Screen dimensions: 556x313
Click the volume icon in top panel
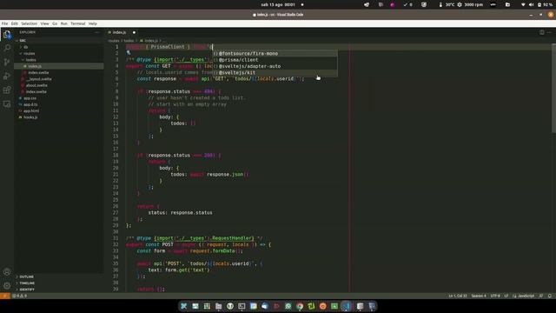tap(531, 4)
